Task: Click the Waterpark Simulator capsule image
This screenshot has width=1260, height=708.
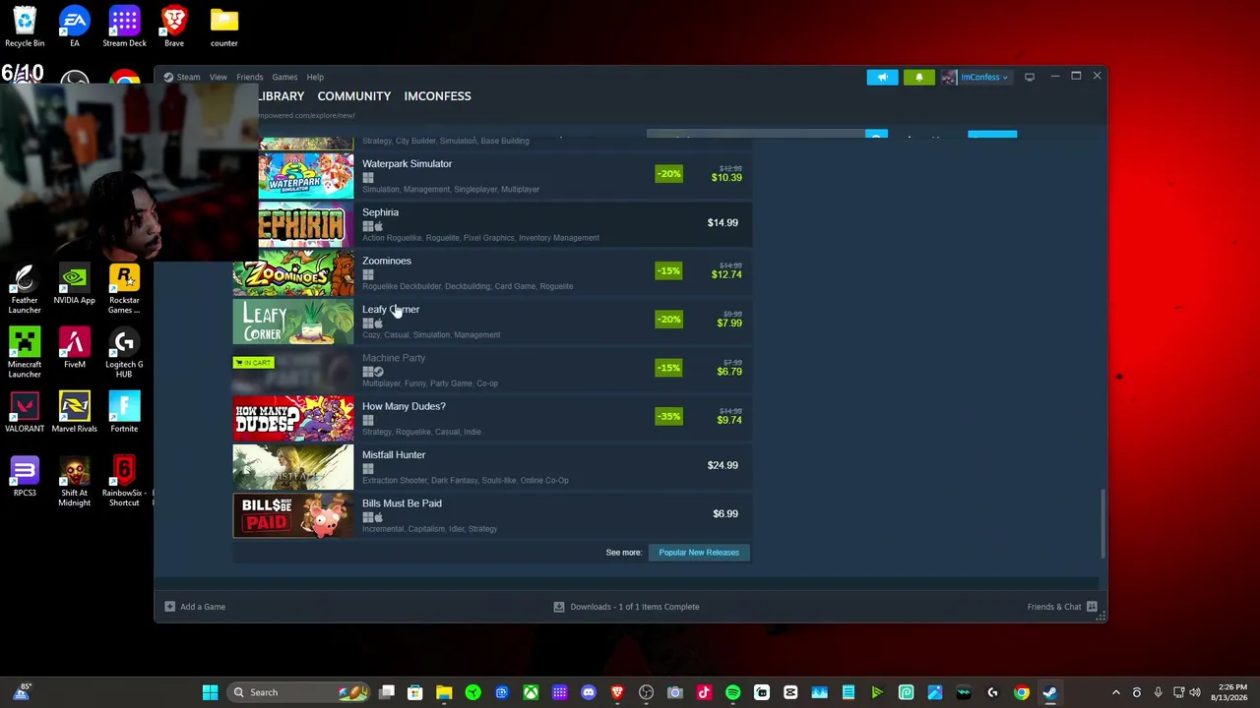Action: tap(306, 176)
